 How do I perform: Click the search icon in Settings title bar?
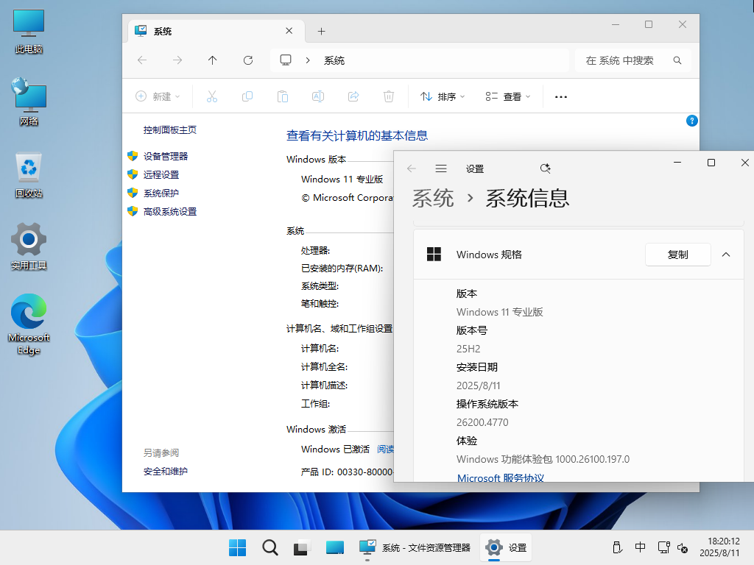tap(545, 168)
